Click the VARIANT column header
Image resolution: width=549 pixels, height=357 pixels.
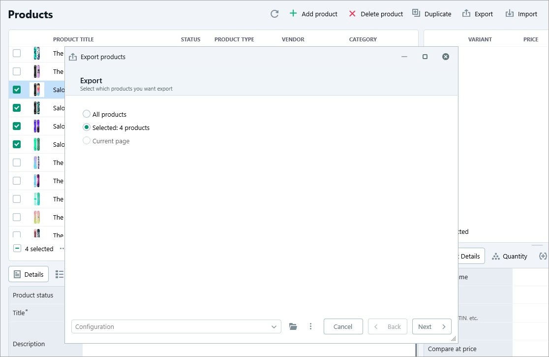coord(480,39)
